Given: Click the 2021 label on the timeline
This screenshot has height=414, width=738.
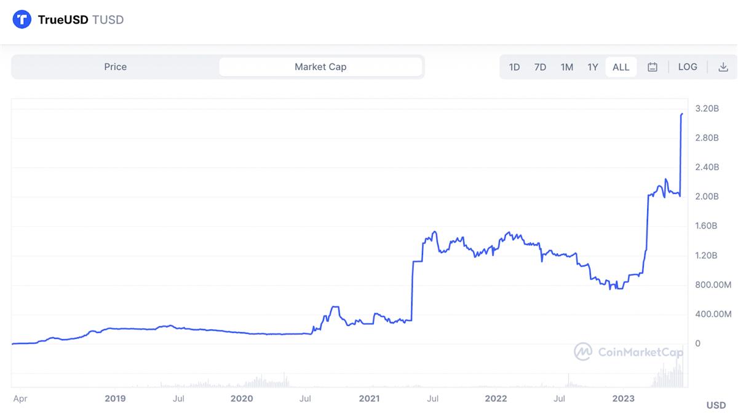Looking at the screenshot, I should [369, 399].
